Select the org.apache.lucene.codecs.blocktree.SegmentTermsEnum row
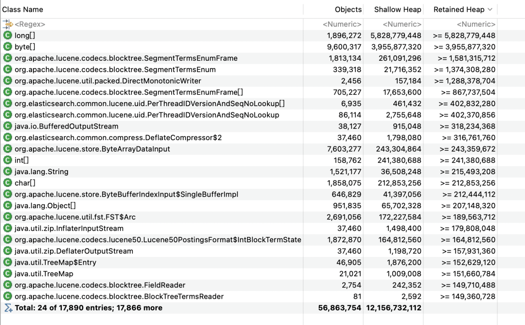This screenshot has width=525, height=325. [x=249, y=70]
